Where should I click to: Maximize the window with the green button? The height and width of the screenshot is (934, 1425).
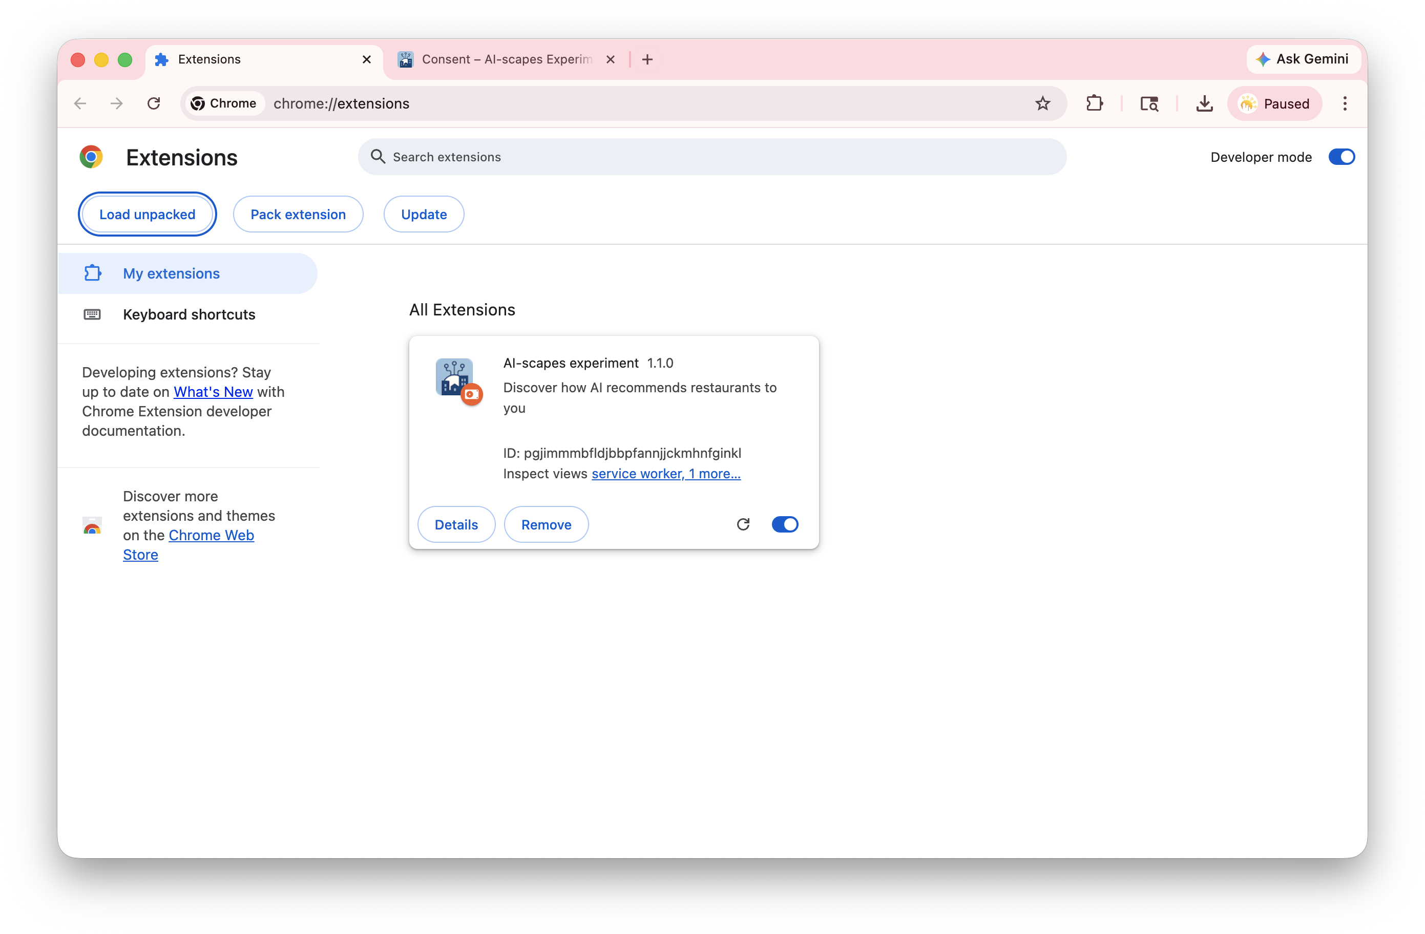pos(124,59)
